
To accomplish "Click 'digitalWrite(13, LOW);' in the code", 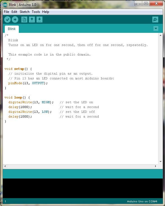I will 30,112.
